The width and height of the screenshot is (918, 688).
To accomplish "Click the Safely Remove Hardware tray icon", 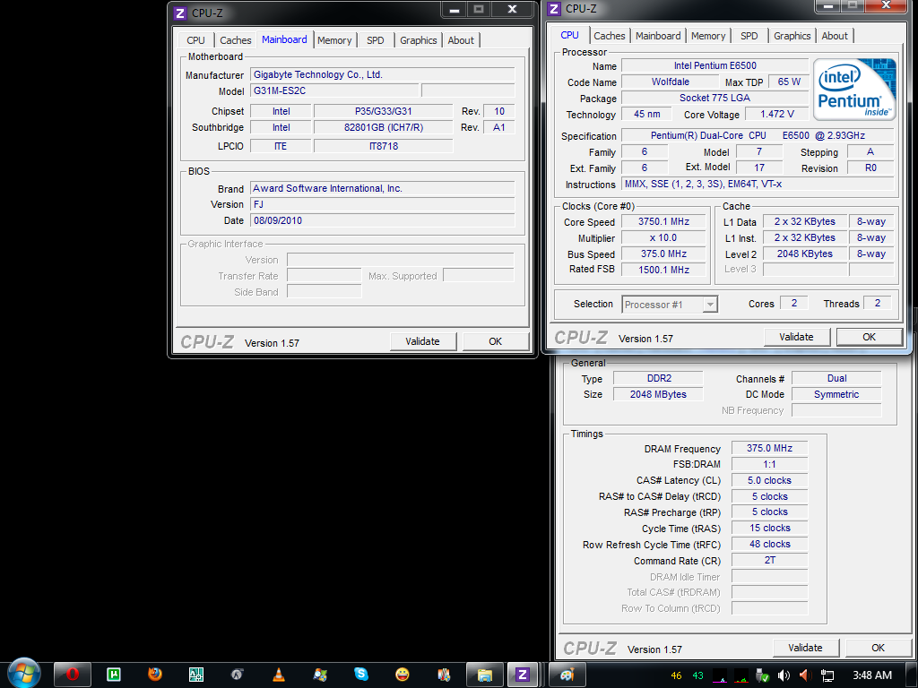I will 762,675.
